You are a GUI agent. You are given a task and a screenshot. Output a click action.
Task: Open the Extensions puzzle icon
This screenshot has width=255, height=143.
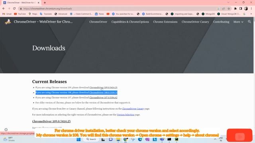click(235, 9)
